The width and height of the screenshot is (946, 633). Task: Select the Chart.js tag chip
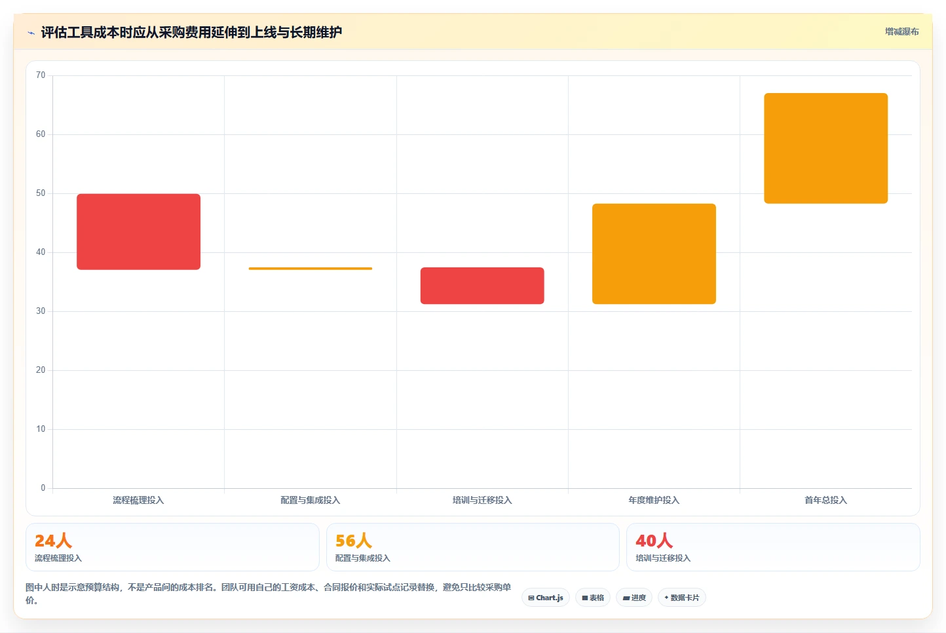pyautogui.click(x=546, y=598)
